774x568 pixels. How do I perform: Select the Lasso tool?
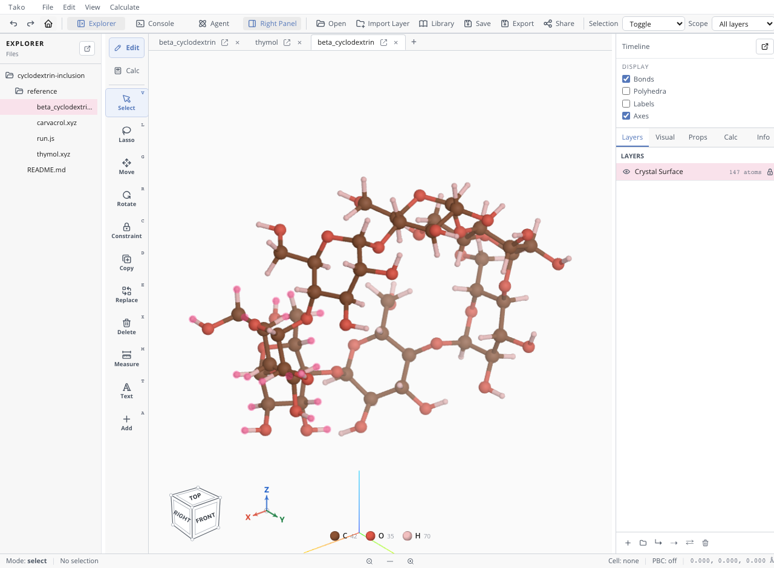pos(126,134)
